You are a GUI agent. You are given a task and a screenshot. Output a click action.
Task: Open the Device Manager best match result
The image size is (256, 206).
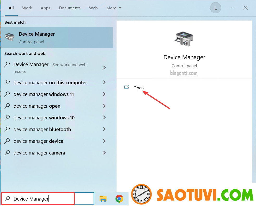coord(57,37)
